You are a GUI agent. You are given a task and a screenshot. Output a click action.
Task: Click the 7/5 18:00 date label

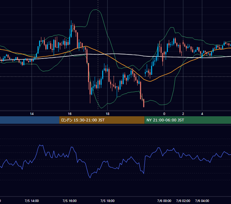pos(107,201)
